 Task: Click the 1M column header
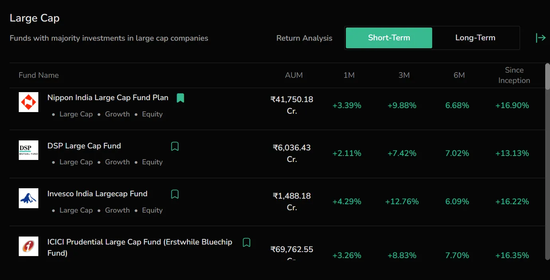(x=349, y=75)
